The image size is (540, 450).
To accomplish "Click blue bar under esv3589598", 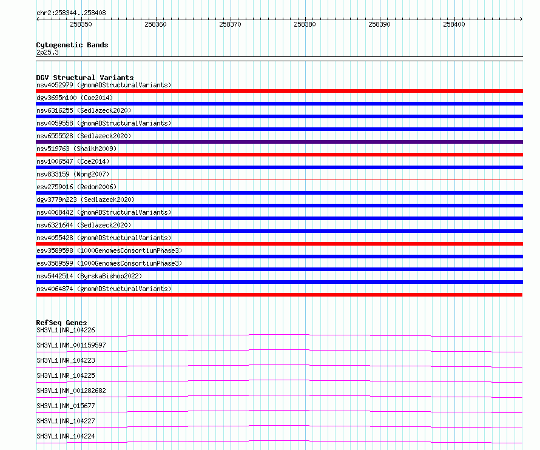I will pyautogui.click(x=279, y=257).
